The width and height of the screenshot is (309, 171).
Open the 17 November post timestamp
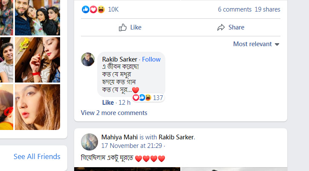132,145
